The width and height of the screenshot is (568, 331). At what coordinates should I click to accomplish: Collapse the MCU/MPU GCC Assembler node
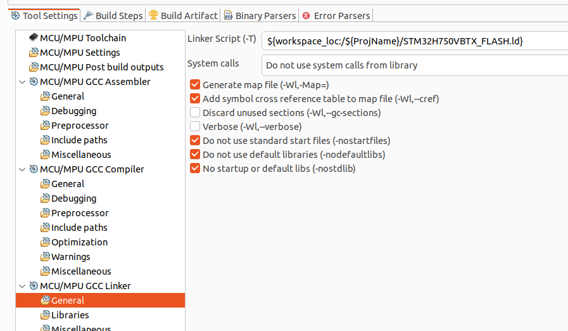tap(23, 82)
